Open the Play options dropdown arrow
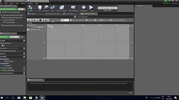This screenshot has width=179, height=100. 96,8
